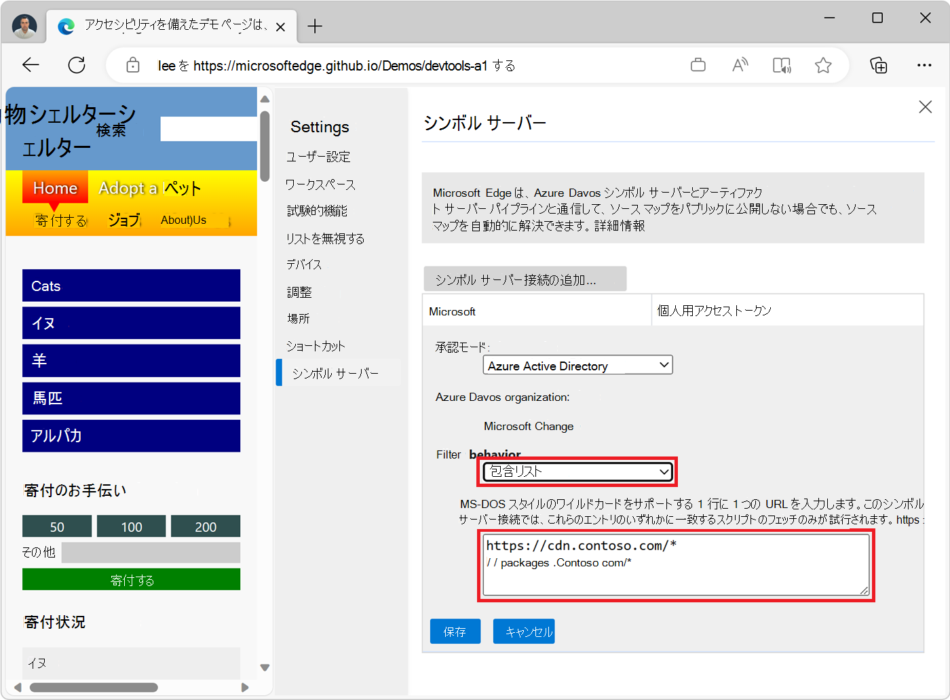950x700 pixels.
Task: Close the アクセシビリティ demo tab
Action: click(x=280, y=26)
